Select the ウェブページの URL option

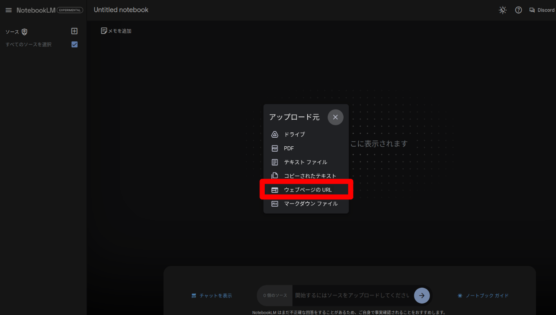tap(308, 189)
